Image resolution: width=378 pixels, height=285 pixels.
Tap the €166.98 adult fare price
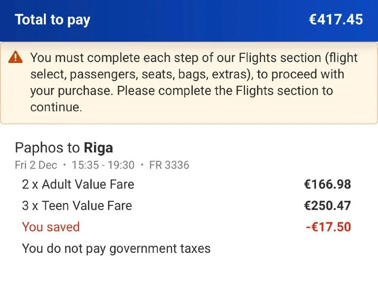[x=327, y=185]
